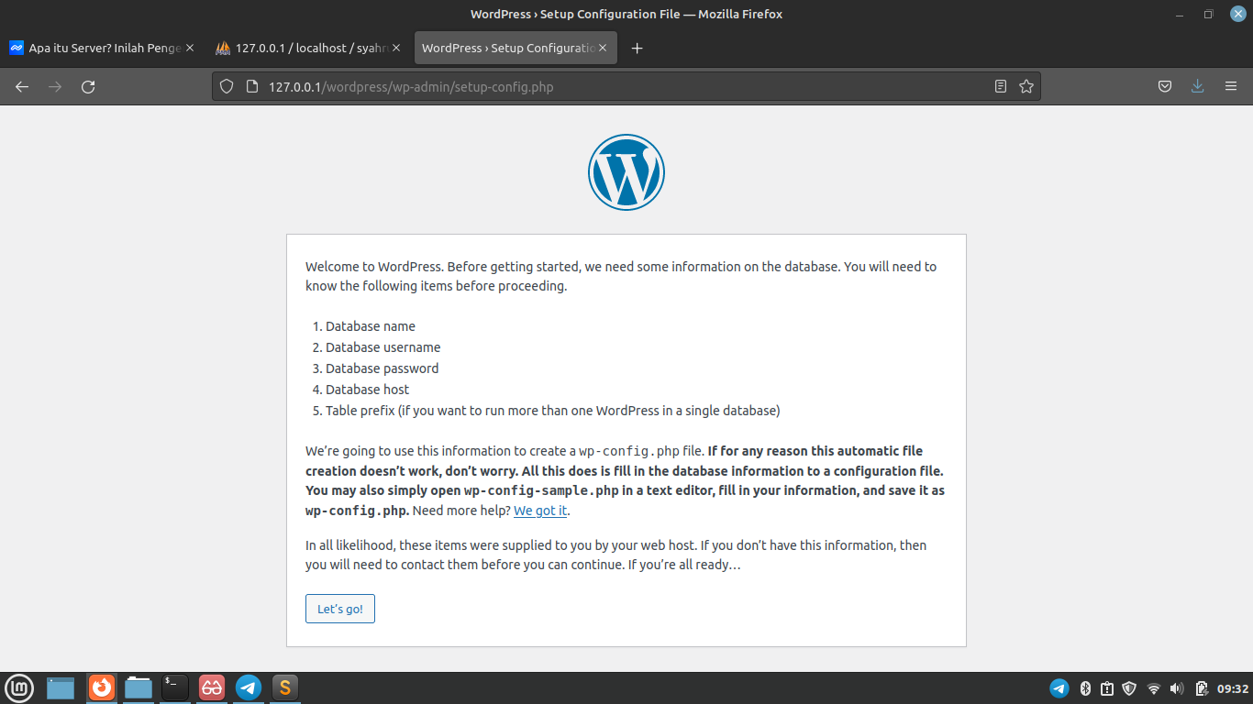This screenshot has height=704, width=1253.
Task: Toggle reader view for this page
Action: (x=1001, y=87)
